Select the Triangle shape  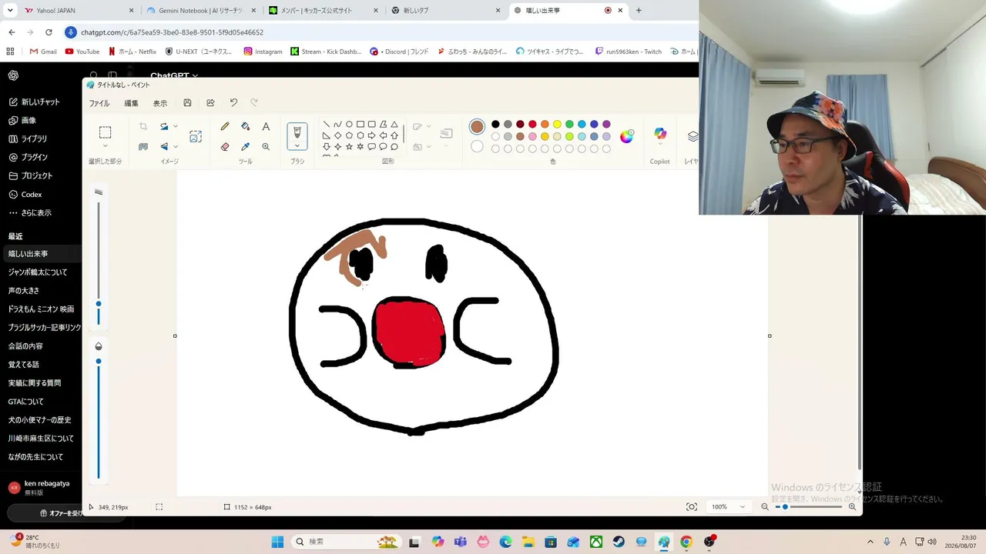point(394,124)
